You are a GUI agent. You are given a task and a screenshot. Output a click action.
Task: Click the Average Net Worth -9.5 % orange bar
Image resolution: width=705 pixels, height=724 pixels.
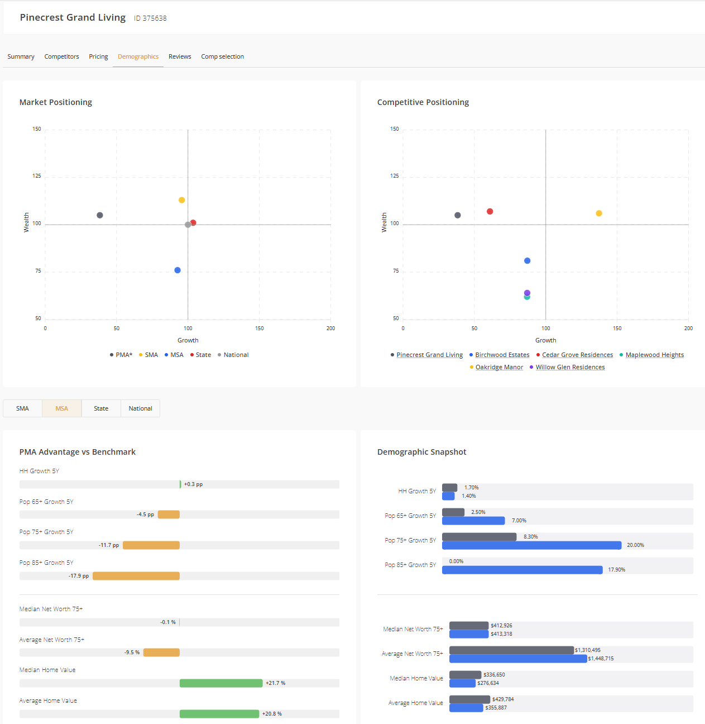coord(161,652)
